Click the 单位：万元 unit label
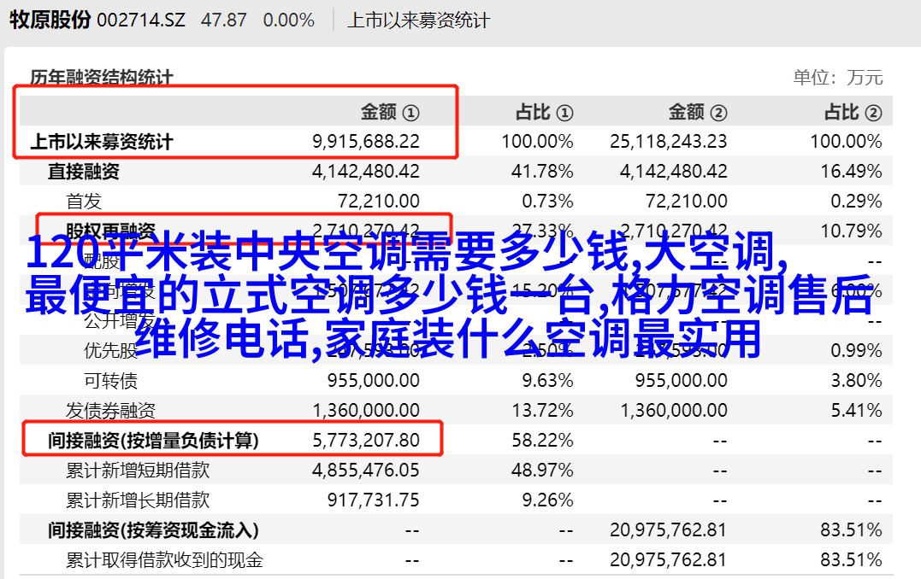Screen dimensions: 921x579 pos(837,78)
